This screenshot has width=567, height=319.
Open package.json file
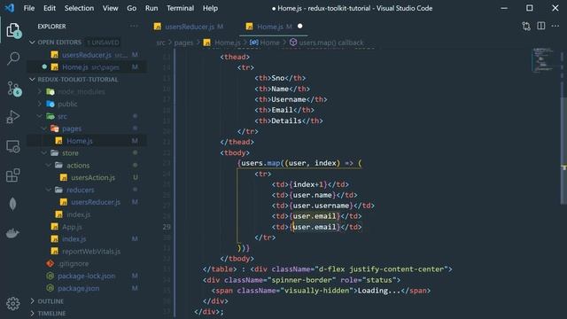[87, 288]
